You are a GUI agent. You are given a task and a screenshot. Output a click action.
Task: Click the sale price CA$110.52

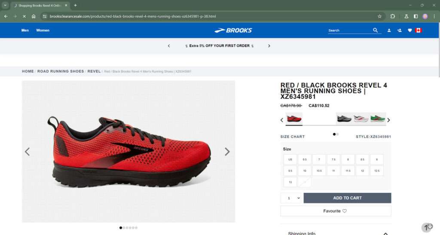[319, 106]
